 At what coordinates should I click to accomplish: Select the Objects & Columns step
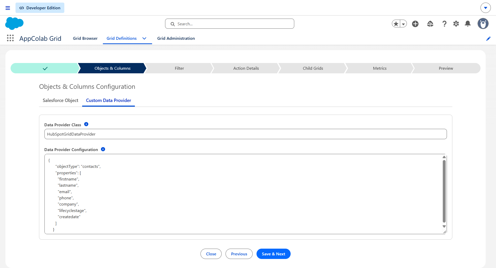112,68
